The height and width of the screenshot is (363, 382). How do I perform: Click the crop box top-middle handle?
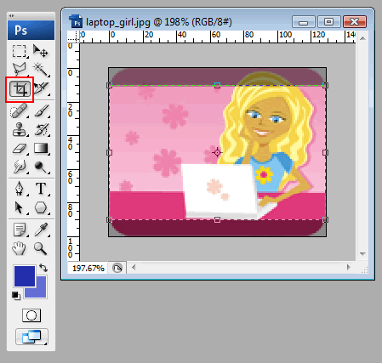217,85
